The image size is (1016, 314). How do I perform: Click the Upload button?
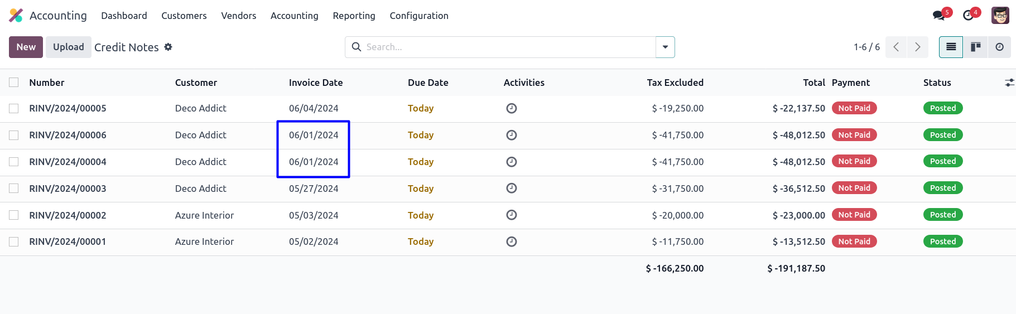(x=68, y=47)
